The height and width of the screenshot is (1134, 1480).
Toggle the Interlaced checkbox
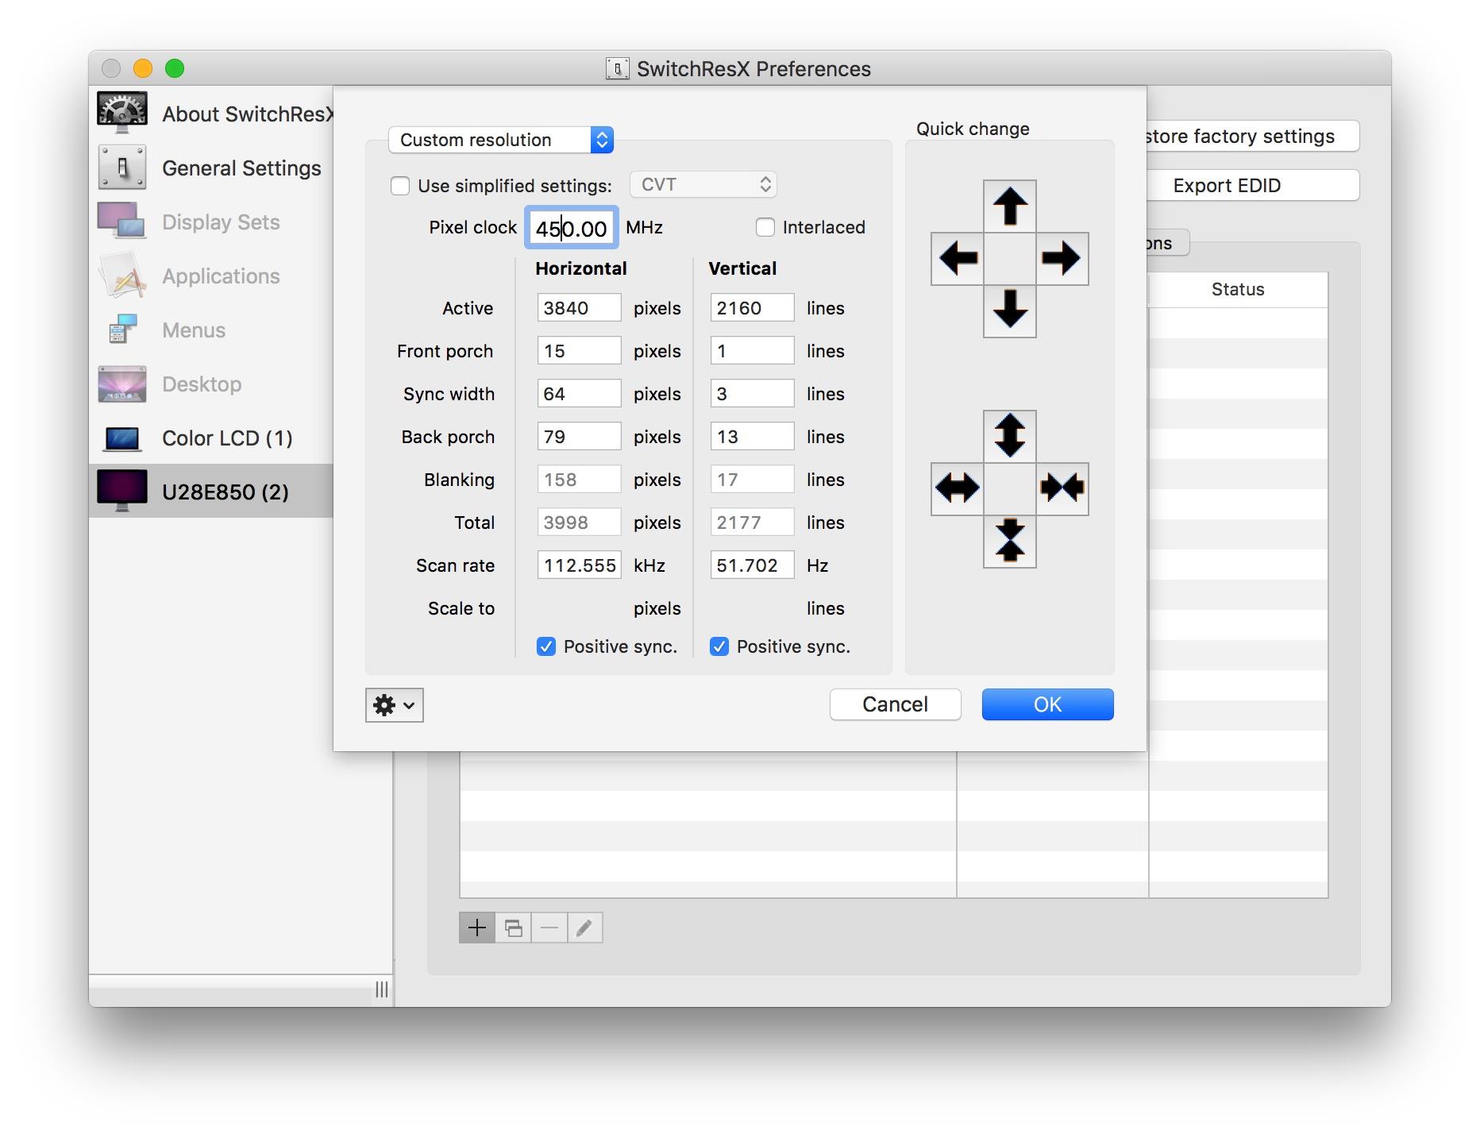[x=765, y=228]
